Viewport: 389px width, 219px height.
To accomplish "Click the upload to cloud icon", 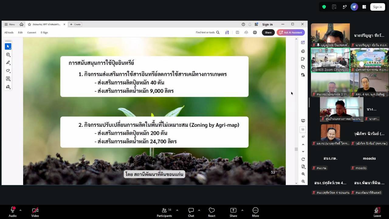I will tap(246, 33).
